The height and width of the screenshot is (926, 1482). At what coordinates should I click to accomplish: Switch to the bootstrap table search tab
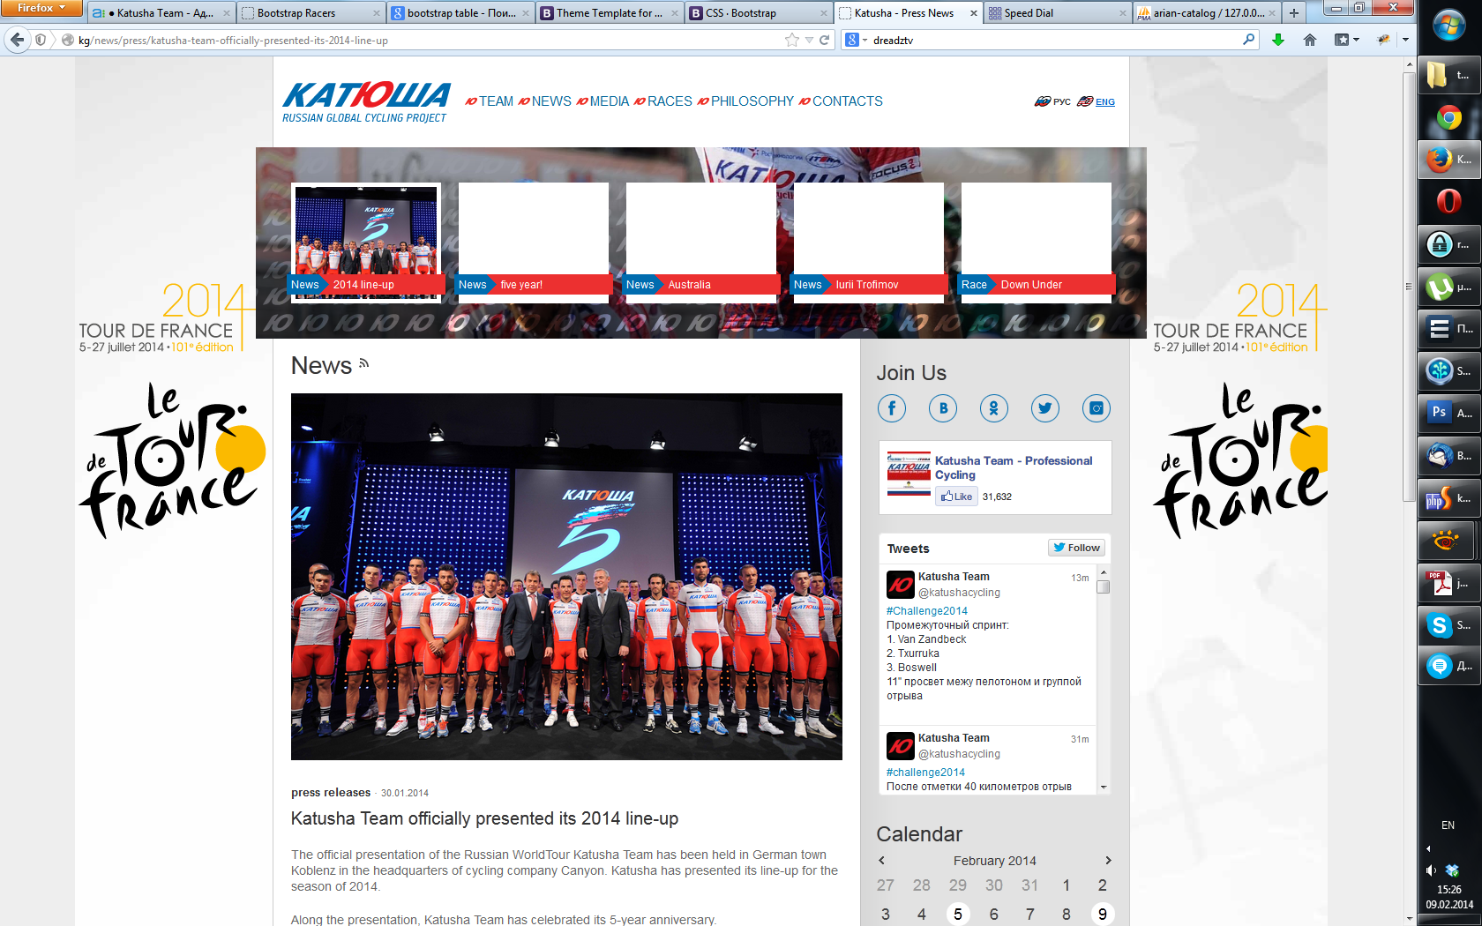pyautogui.click(x=460, y=13)
